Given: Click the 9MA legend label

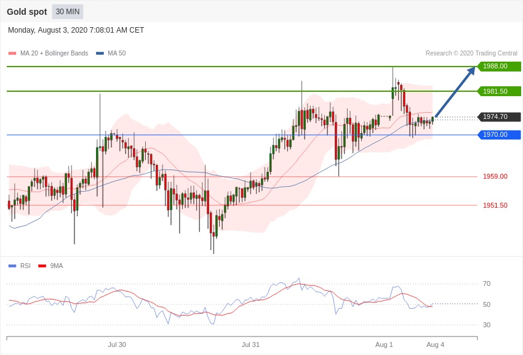Looking at the screenshot, I should pos(57,266).
